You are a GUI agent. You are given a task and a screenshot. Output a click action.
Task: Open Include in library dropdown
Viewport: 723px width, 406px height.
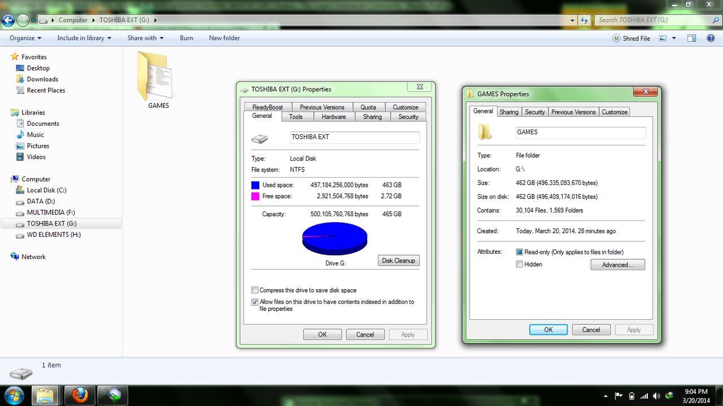84,38
